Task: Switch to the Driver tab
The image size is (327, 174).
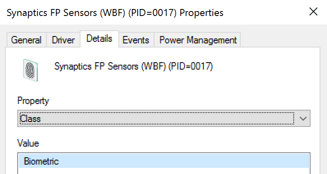Action: [63, 40]
